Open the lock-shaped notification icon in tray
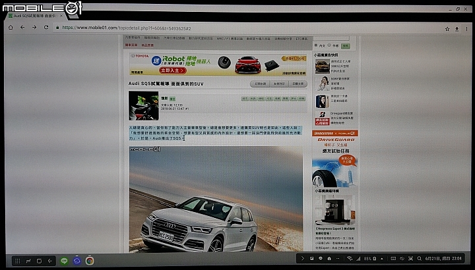This screenshot has height=270, width=475. [329, 259]
